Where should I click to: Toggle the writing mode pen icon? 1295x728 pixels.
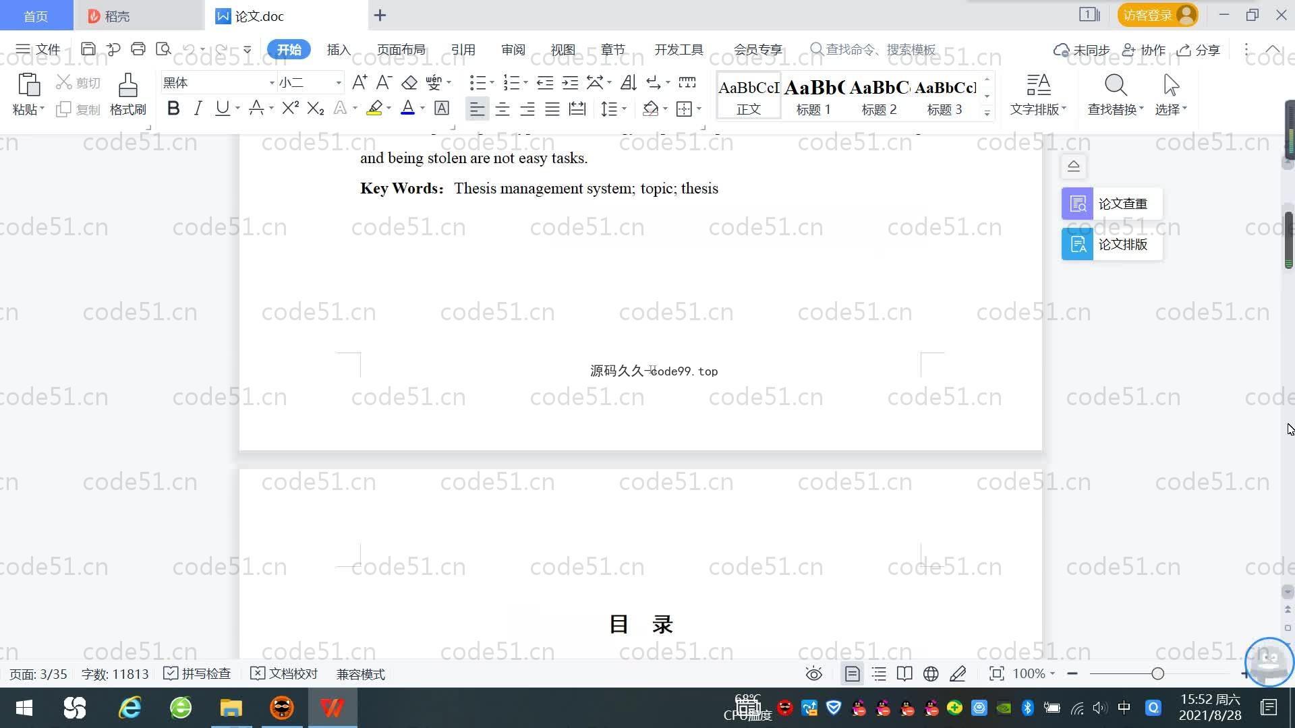[x=958, y=674]
